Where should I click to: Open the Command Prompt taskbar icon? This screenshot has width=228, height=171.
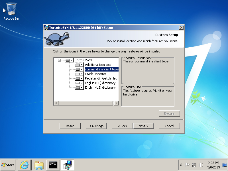click(53, 165)
